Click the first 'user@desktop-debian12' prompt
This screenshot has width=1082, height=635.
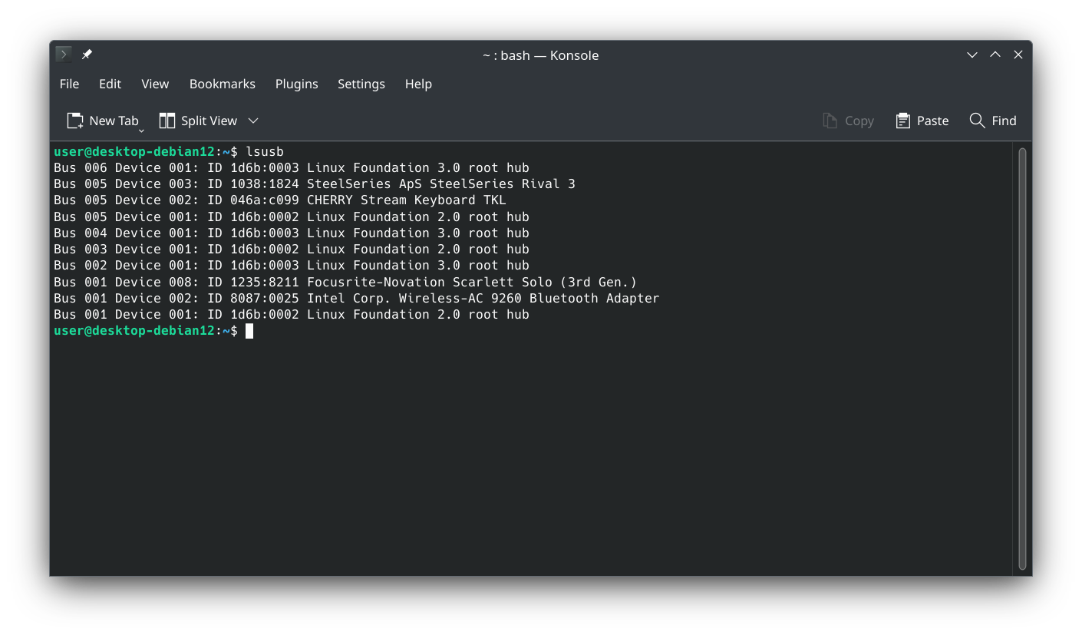[x=134, y=151]
